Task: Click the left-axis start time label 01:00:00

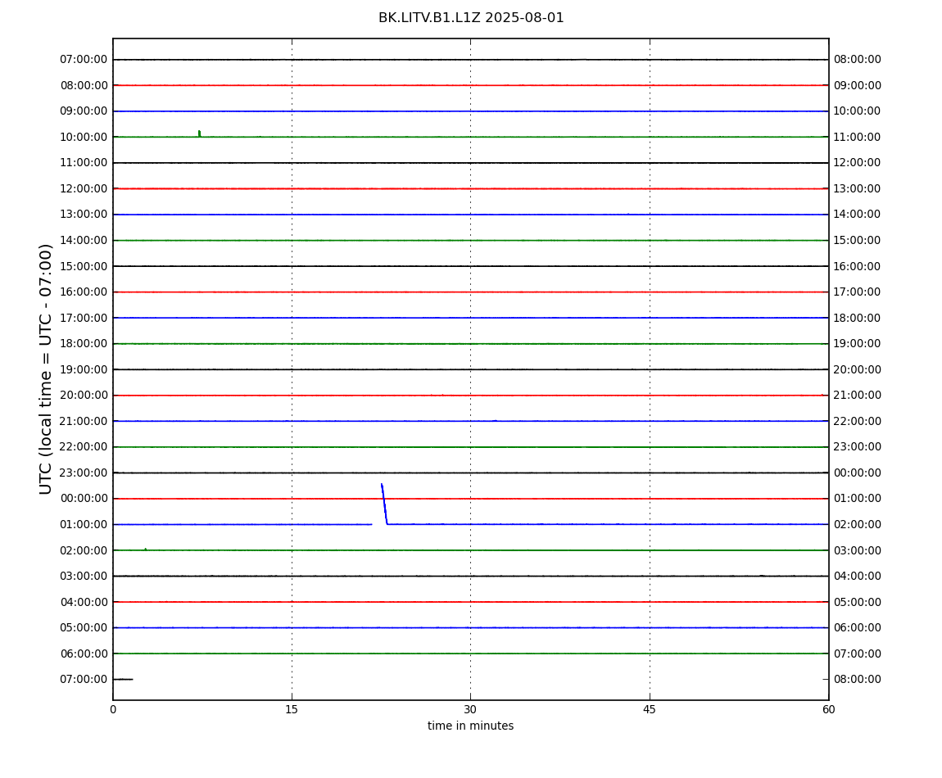Action: pyautogui.click(x=84, y=524)
